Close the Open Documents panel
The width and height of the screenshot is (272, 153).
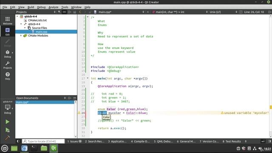point(75,98)
